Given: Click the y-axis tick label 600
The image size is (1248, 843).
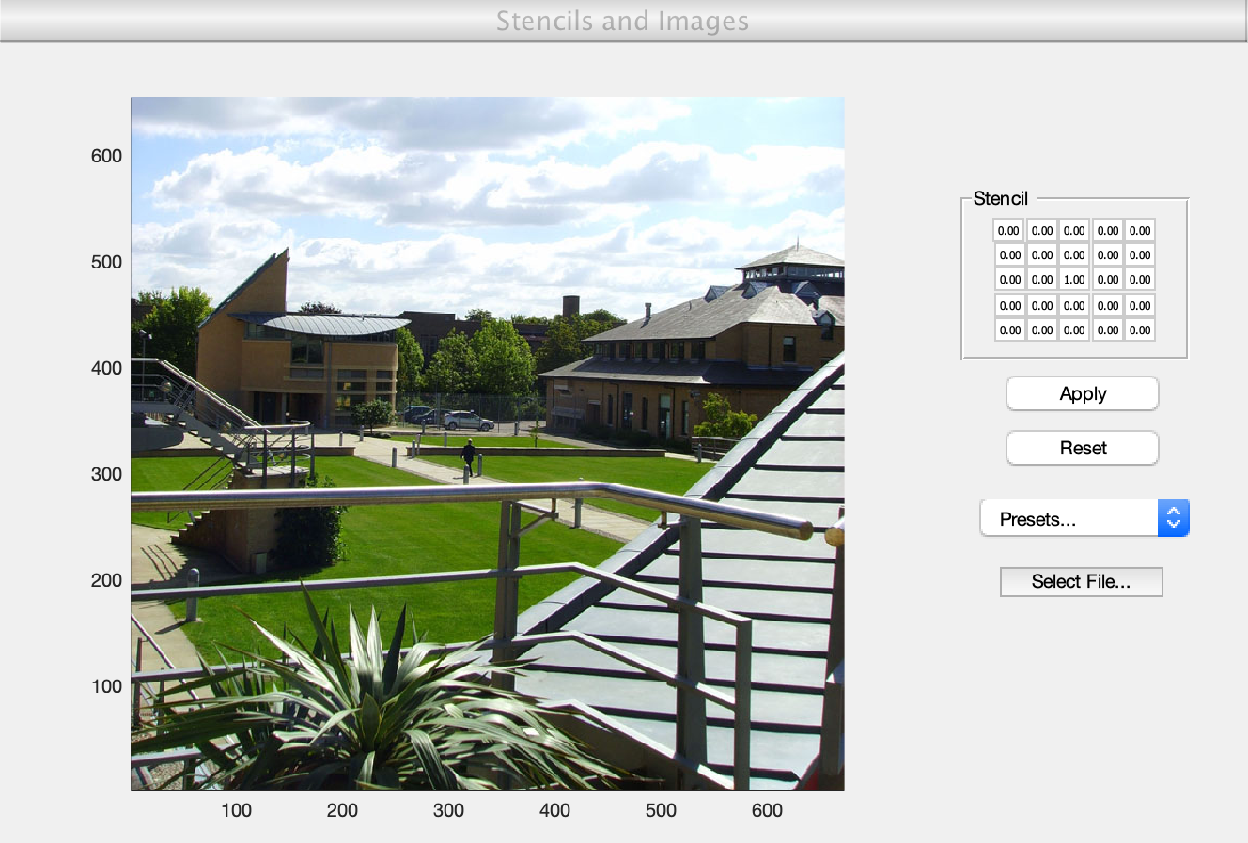Looking at the screenshot, I should click(x=106, y=156).
